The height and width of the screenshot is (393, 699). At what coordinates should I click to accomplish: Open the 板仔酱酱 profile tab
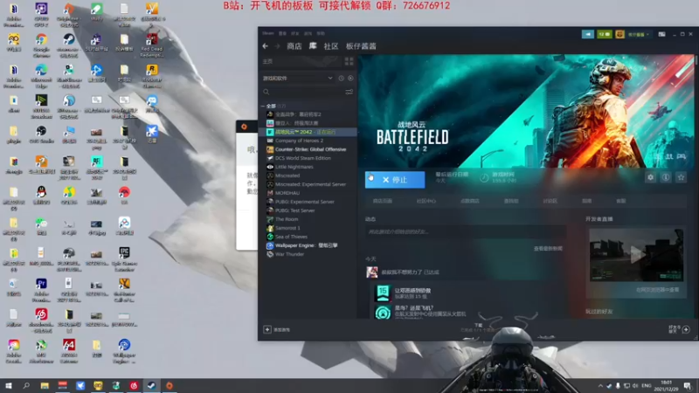tap(361, 46)
